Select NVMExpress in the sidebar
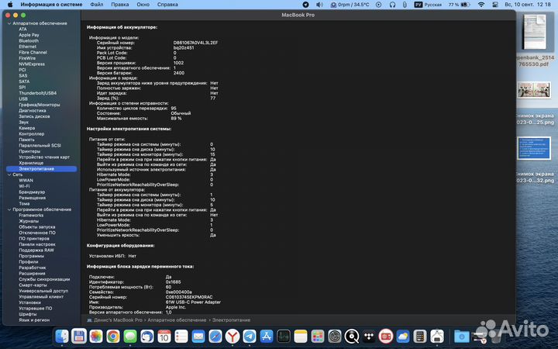Viewport: 558px width, 349px height. pyautogui.click(x=32, y=64)
